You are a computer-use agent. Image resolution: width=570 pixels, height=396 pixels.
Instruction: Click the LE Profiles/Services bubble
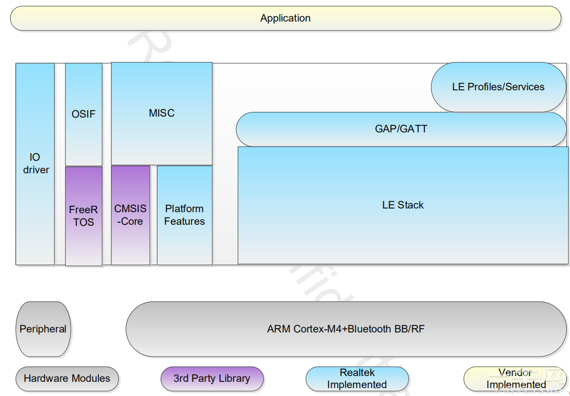(x=498, y=87)
